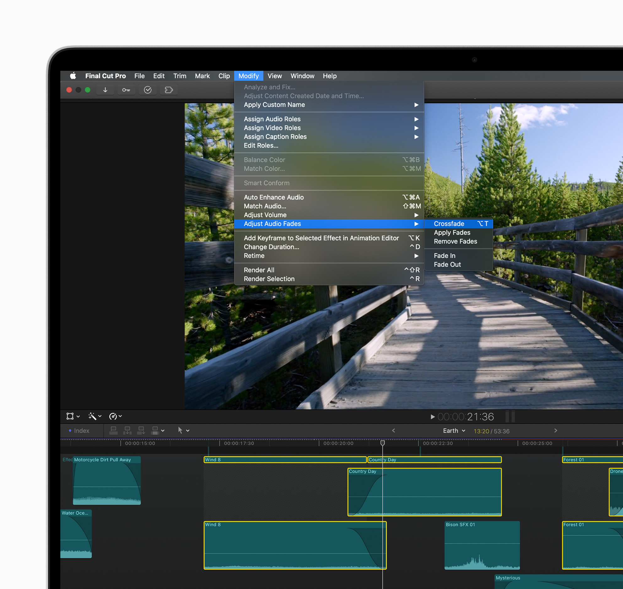Click the insert edit icon

coord(127,430)
